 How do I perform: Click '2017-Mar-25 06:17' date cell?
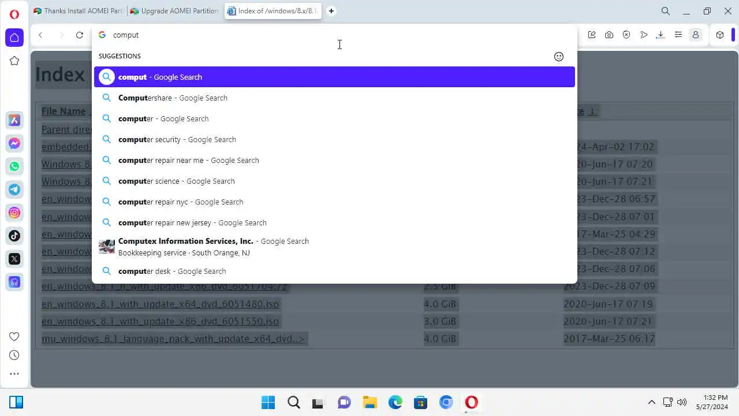coord(610,339)
